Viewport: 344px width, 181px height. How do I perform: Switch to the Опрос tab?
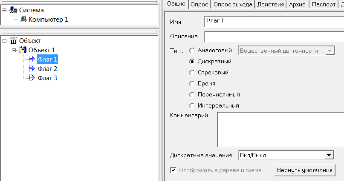[x=199, y=4]
